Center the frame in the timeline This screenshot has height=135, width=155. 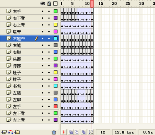point(64,132)
